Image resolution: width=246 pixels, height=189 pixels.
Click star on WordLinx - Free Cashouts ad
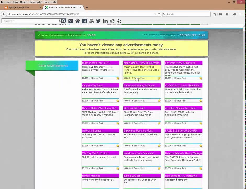[159, 168]
